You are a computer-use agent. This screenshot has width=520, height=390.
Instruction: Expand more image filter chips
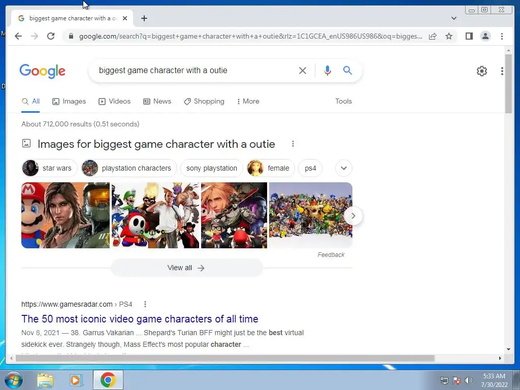click(344, 168)
